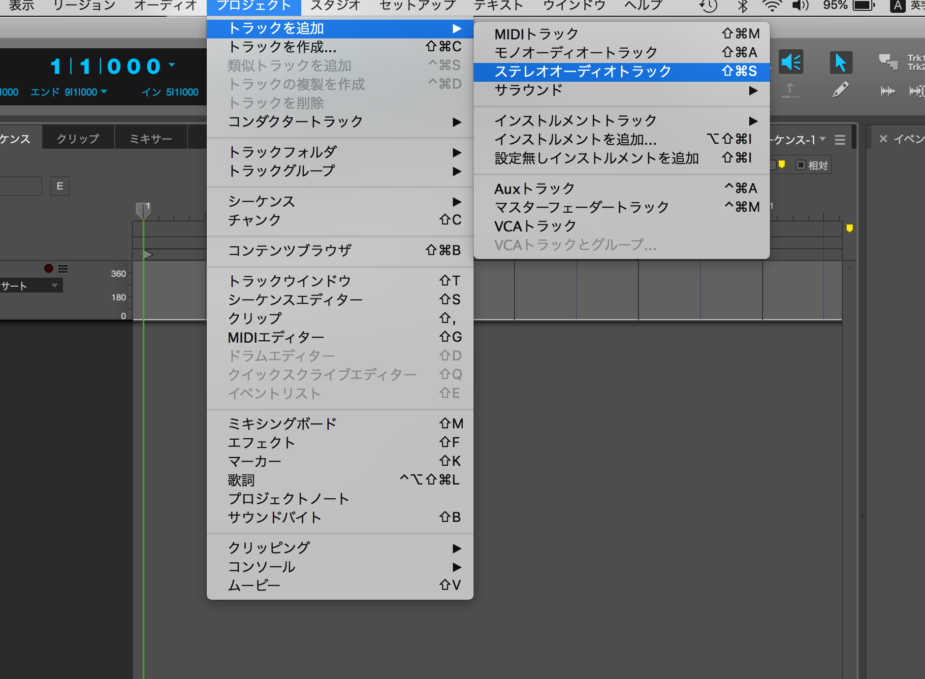Close the イベント panel with the X
The height and width of the screenshot is (679, 925).
pyautogui.click(x=883, y=139)
